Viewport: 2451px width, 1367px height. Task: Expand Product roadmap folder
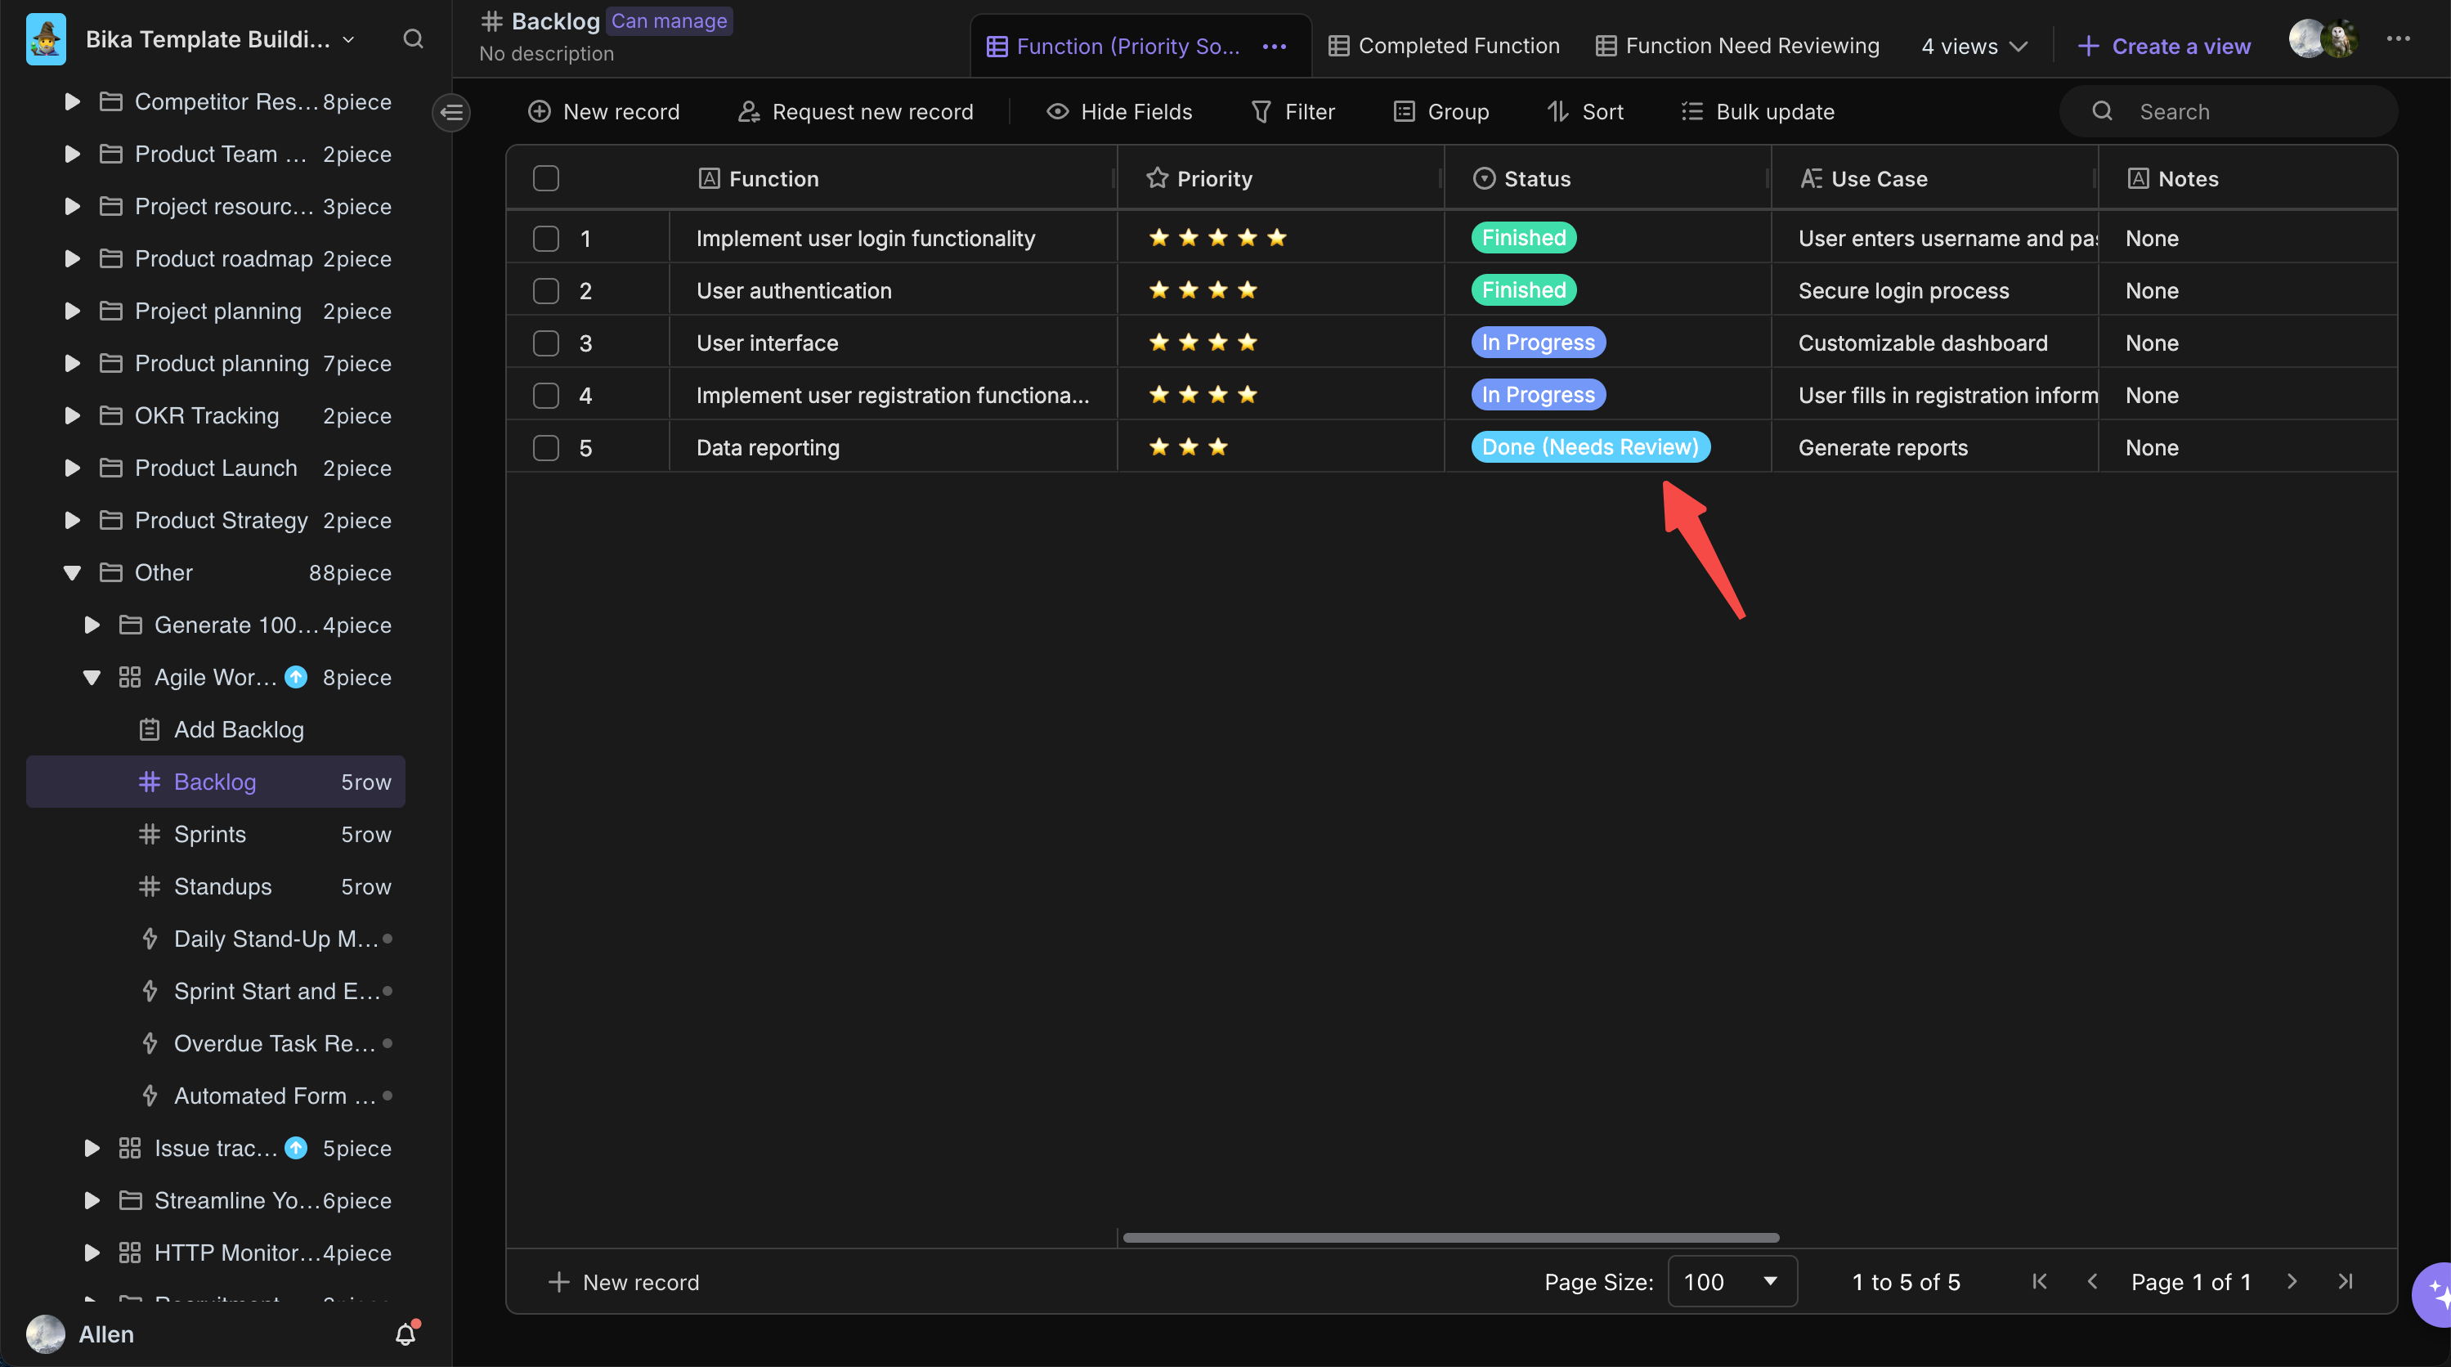71,258
